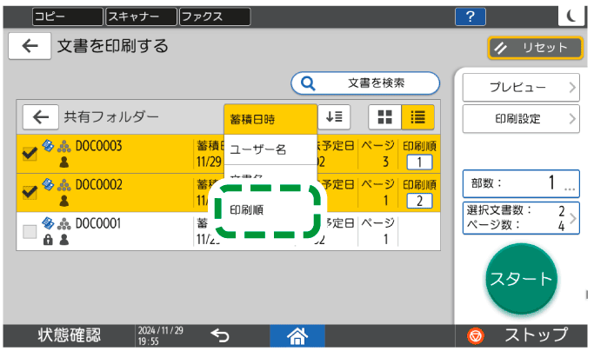Open 文書を検索 search box
594x351 pixels.
coord(365,83)
